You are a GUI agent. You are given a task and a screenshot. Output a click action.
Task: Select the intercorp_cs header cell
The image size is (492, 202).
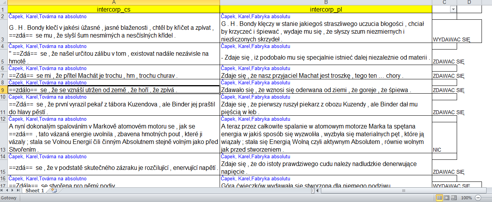(x=114, y=9)
